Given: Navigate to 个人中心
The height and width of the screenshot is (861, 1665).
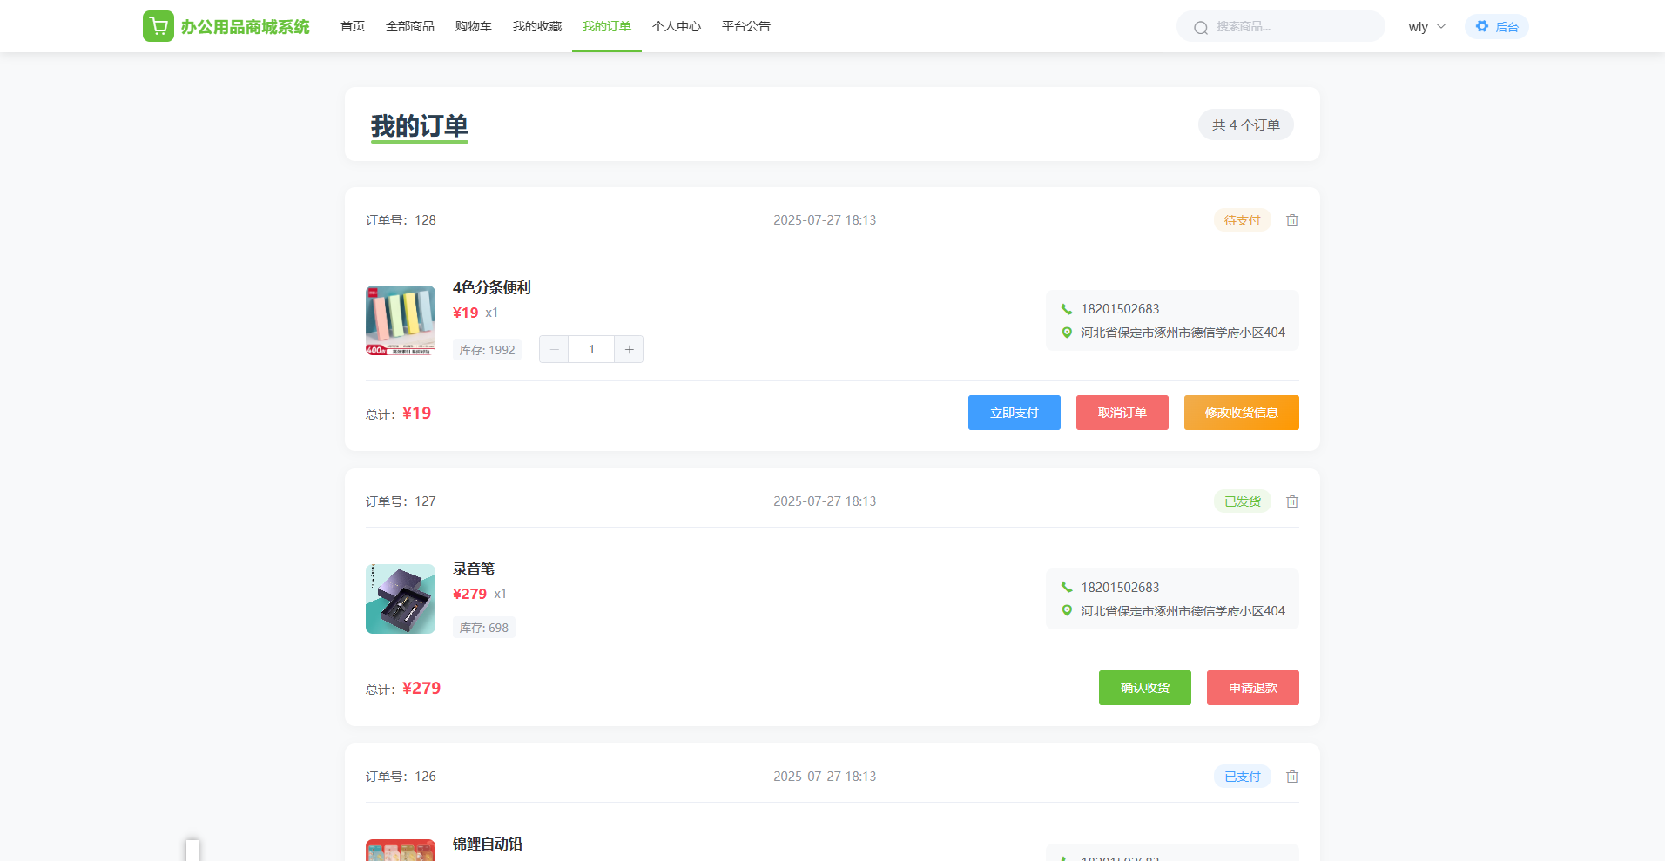Looking at the screenshot, I should pyautogui.click(x=676, y=26).
